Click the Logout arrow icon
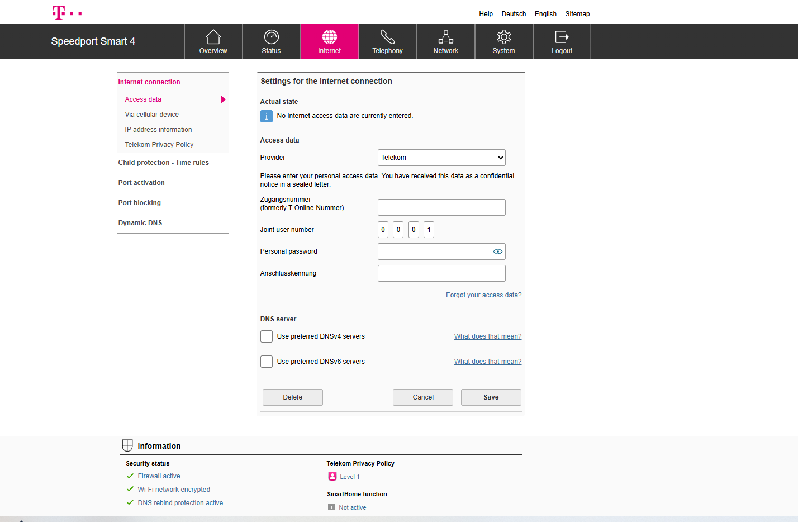798x522 pixels. (x=562, y=37)
